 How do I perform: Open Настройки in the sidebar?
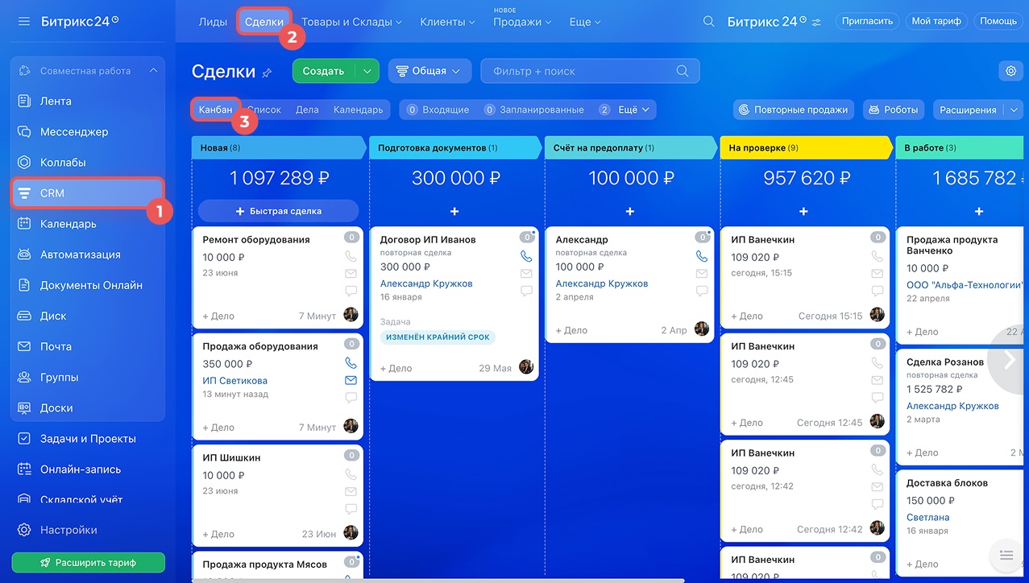click(68, 530)
